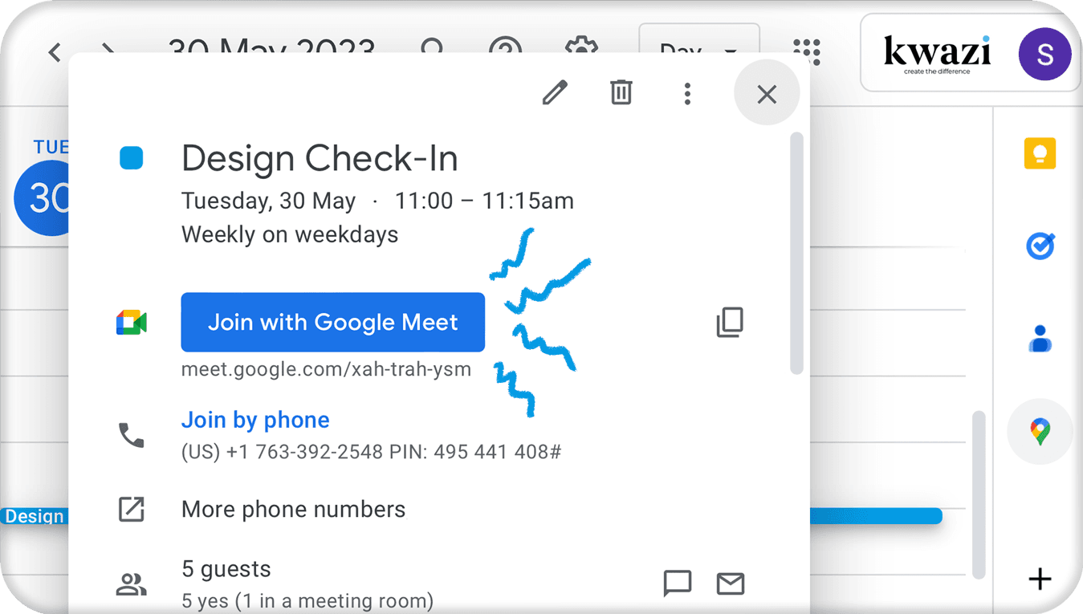Click the Weekly on weekdays text

[x=290, y=234]
